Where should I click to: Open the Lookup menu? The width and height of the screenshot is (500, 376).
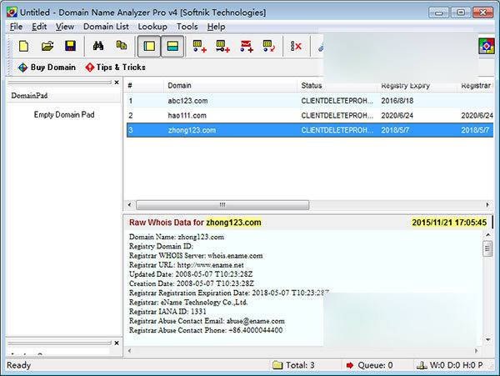pyautogui.click(x=152, y=27)
